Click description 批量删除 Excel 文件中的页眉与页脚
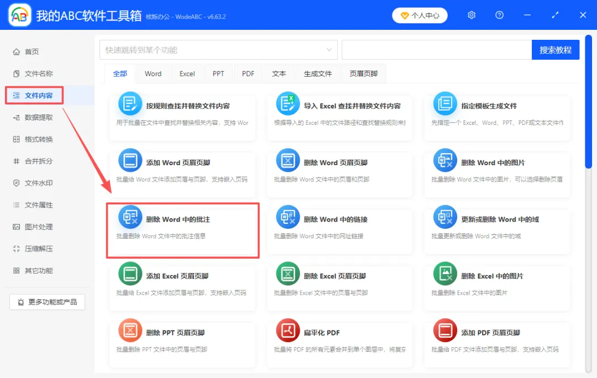The image size is (597, 378). 321,293
